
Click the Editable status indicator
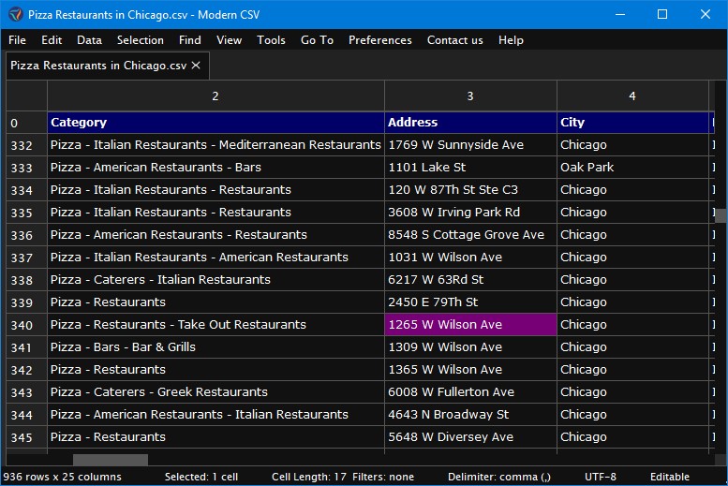point(670,477)
